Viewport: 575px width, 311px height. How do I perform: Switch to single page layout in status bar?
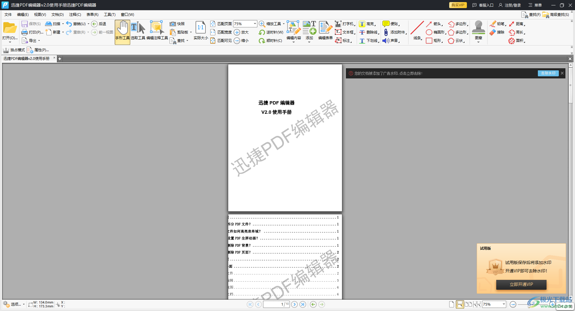pos(452,304)
